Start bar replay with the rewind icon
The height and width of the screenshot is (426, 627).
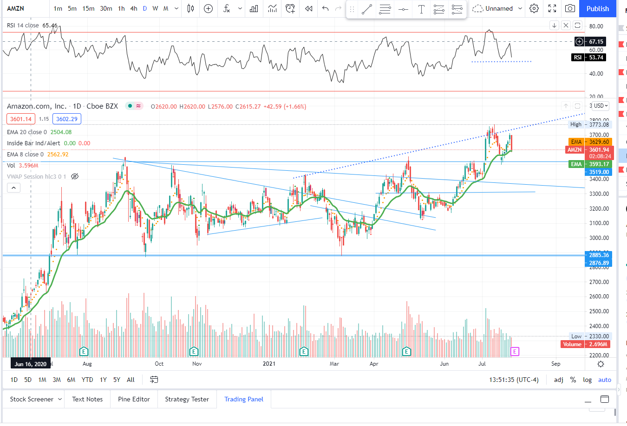tap(309, 8)
